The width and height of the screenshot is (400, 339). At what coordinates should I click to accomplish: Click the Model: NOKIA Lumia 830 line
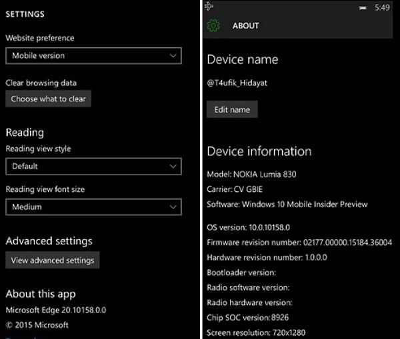pyautogui.click(x=251, y=174)
